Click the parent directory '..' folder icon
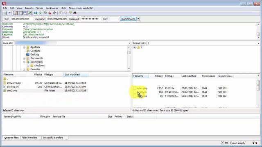 coord(5,79)
